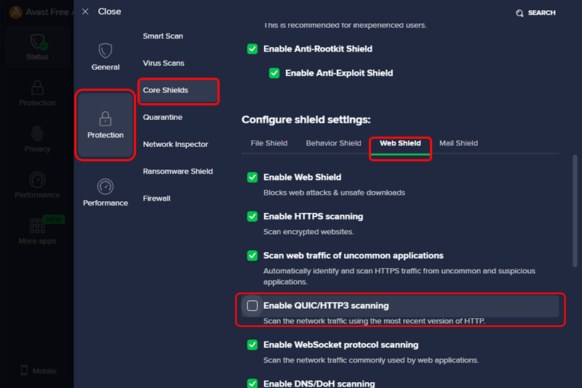This screenshot has height=388, width=582.
Task: Uncheck Enable HTTPS scanning
Action: point(252,217)
